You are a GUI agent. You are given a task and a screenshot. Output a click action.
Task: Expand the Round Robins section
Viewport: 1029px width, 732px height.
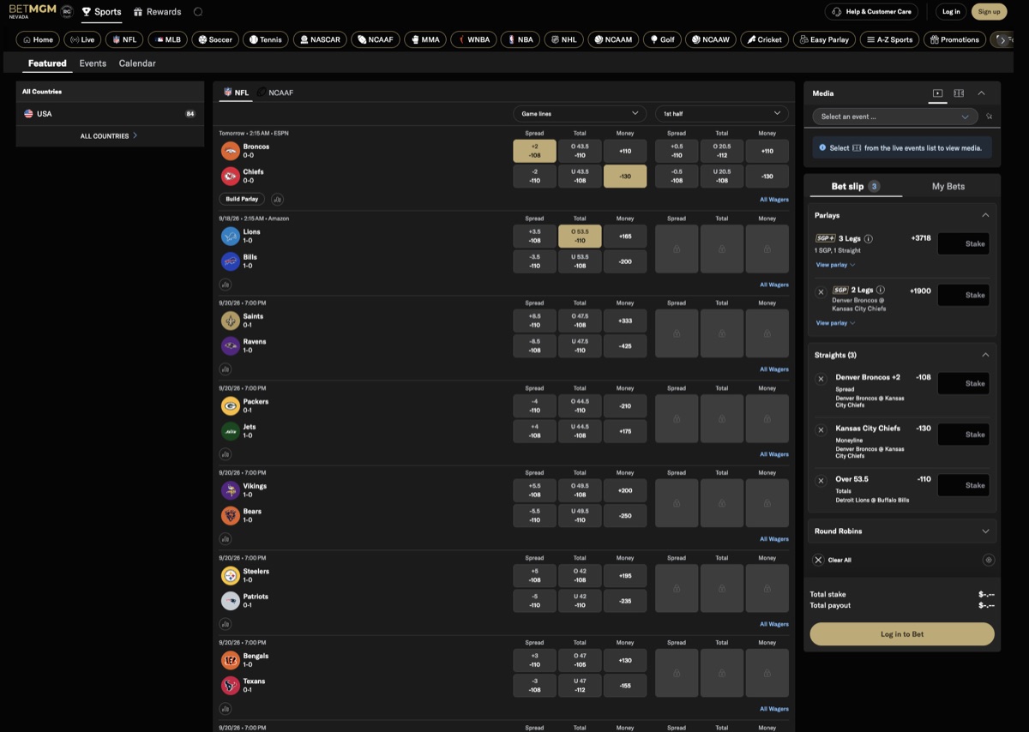[x=985, y=531]
